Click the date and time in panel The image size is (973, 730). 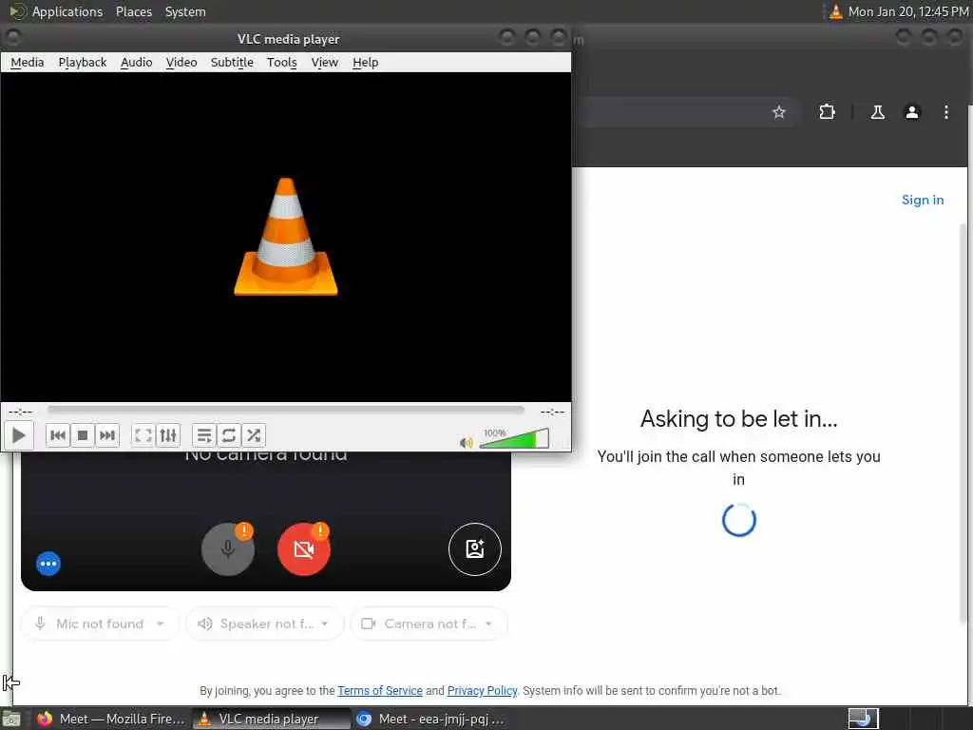pyautogui.click(x=907, y=11)
